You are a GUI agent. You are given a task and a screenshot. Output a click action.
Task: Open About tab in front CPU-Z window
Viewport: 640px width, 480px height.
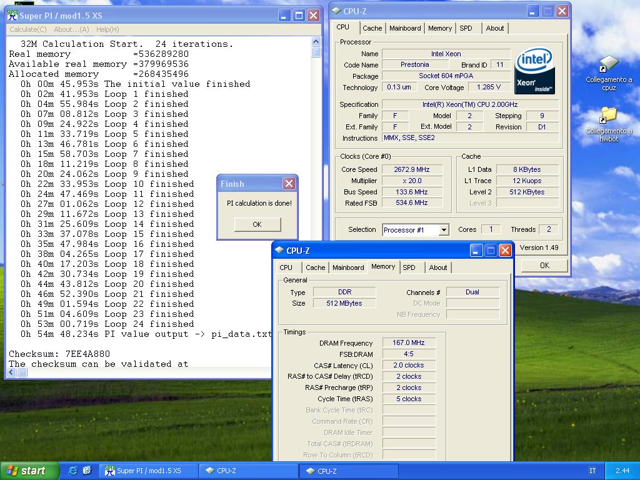coord(438,267)
